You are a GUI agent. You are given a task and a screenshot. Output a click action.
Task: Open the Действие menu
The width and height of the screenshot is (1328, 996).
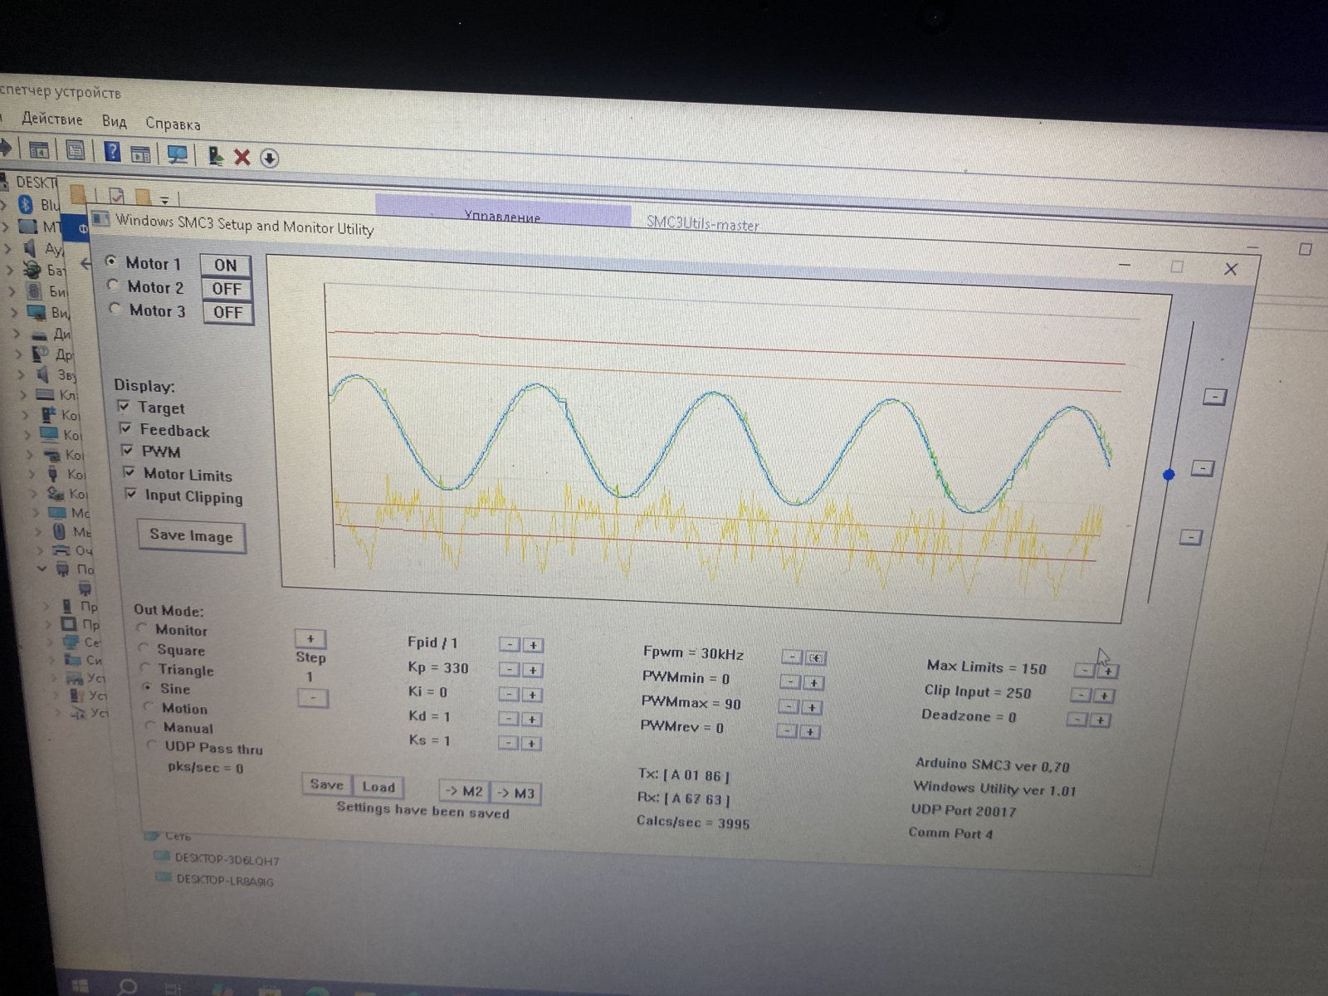point(51,119)
